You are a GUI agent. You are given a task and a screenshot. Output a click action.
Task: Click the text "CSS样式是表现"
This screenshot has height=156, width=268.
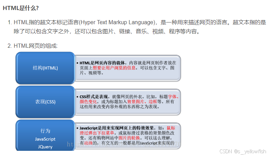94,97
